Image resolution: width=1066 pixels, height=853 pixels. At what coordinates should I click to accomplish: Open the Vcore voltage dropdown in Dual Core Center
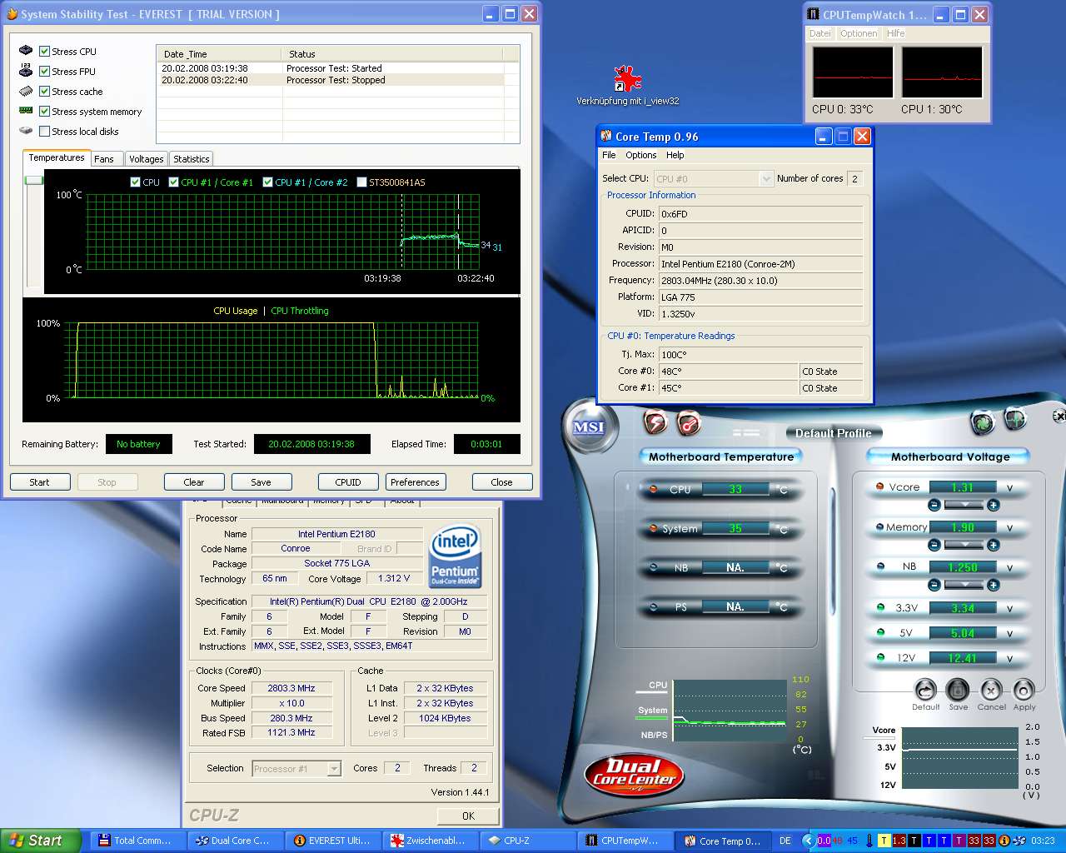964,505
